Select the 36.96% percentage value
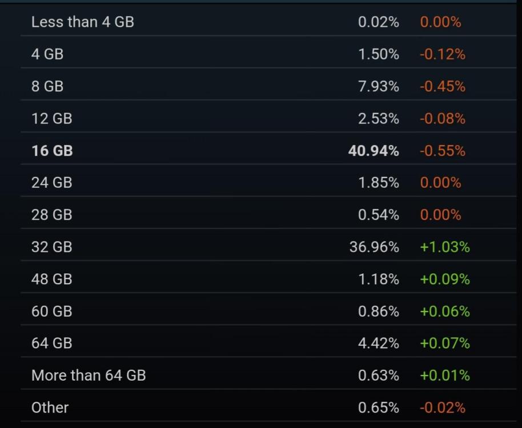This screenshot has width=522, height=428. pos(374,247)
